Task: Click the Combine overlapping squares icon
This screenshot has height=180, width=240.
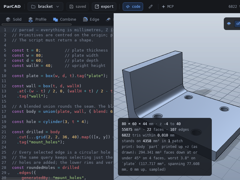Action: [x=55, y=19]
